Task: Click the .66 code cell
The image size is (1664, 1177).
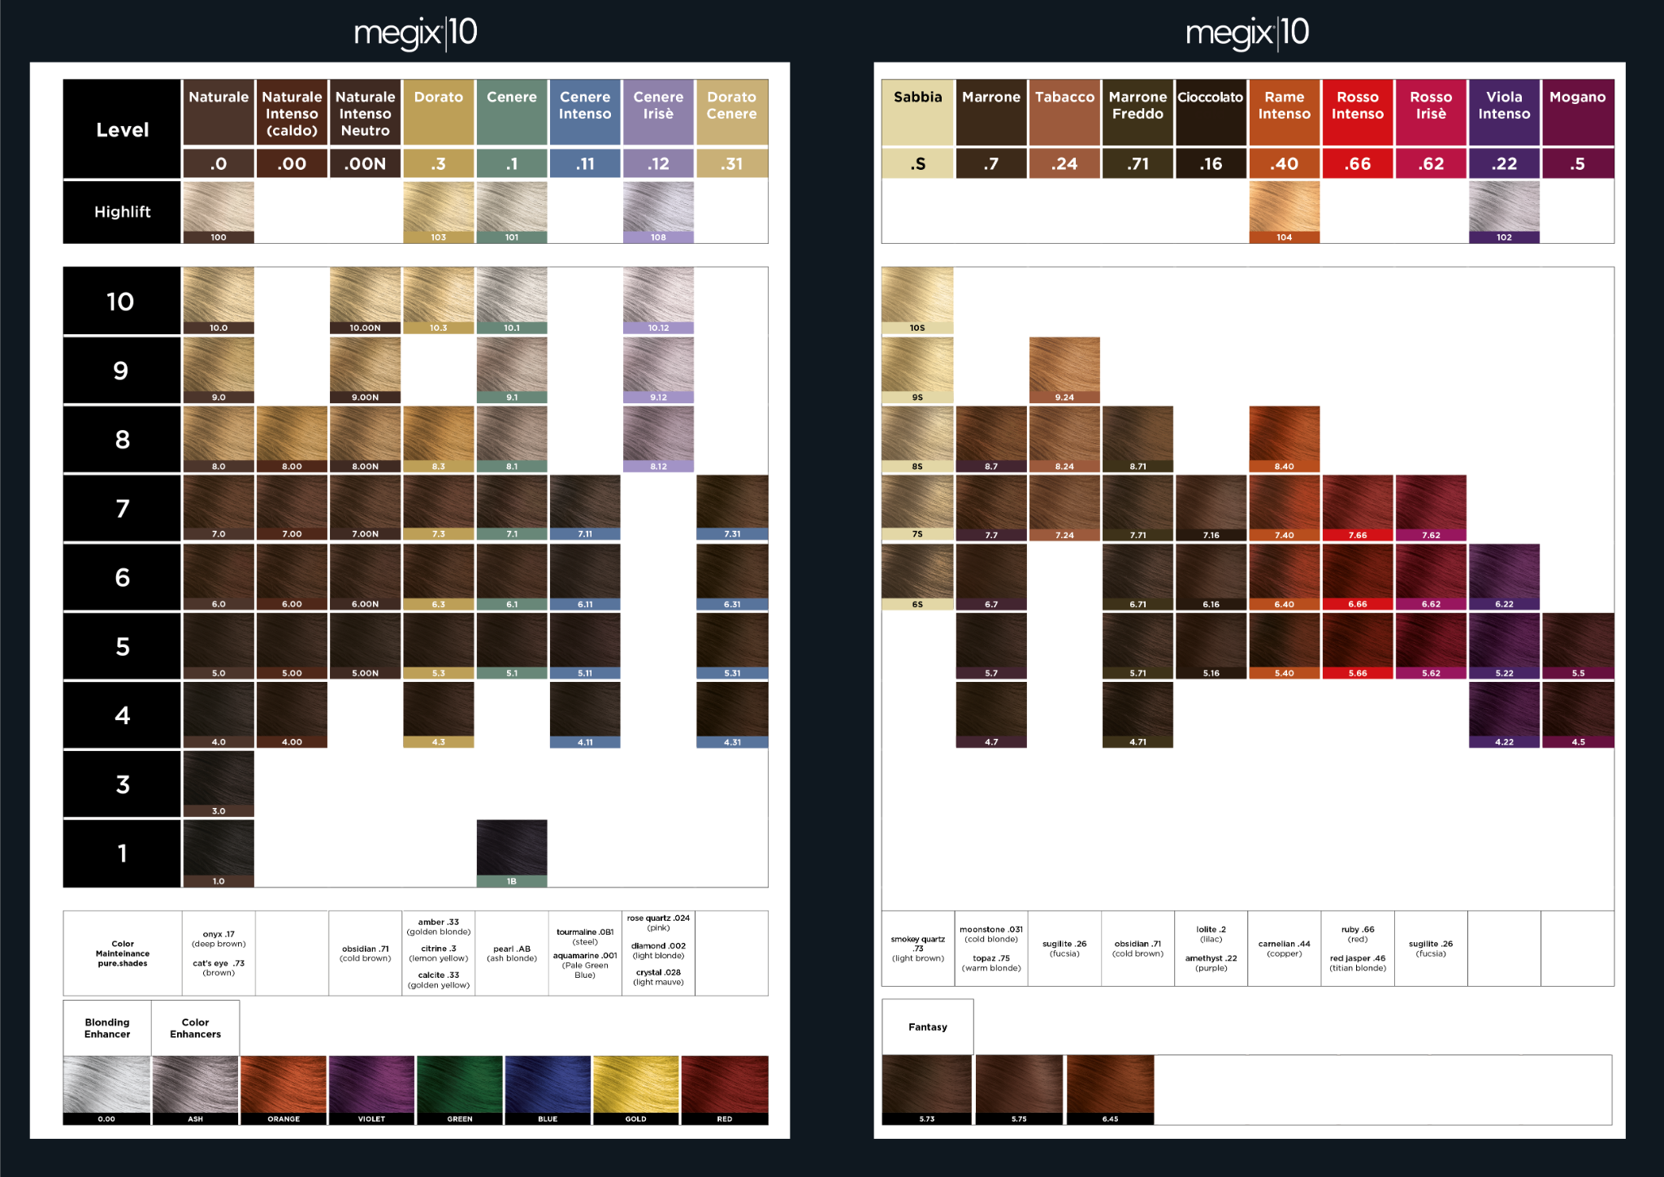Action: (x=1358, y=163)
